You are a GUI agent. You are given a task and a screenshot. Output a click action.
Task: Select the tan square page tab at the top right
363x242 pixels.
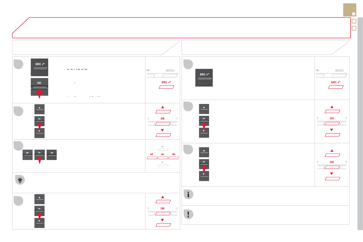[349, 10]
